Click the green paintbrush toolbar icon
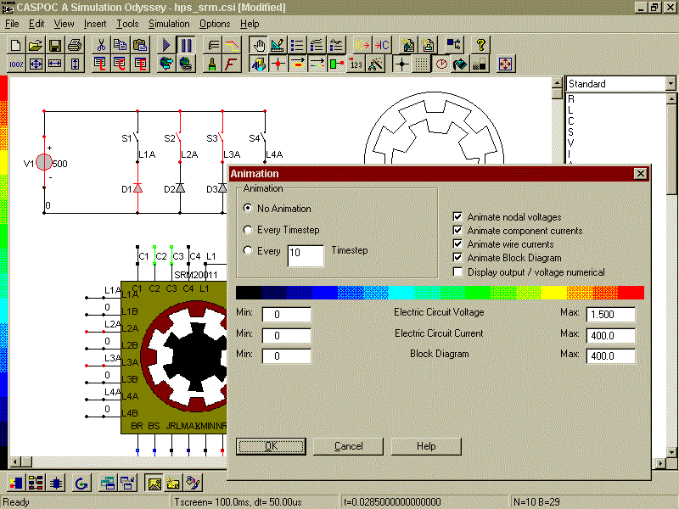 click(212, 64)
